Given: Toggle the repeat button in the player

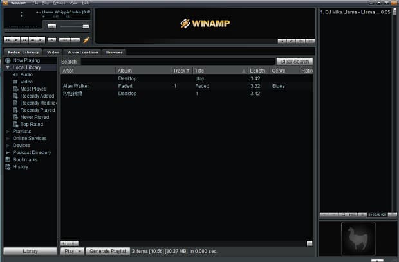Looking at the screenshot, I should pos(74,40).
